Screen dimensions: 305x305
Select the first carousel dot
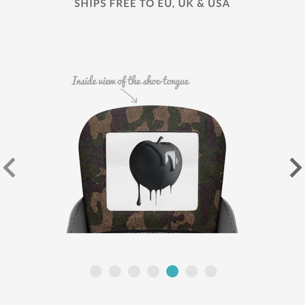(96, 271)
